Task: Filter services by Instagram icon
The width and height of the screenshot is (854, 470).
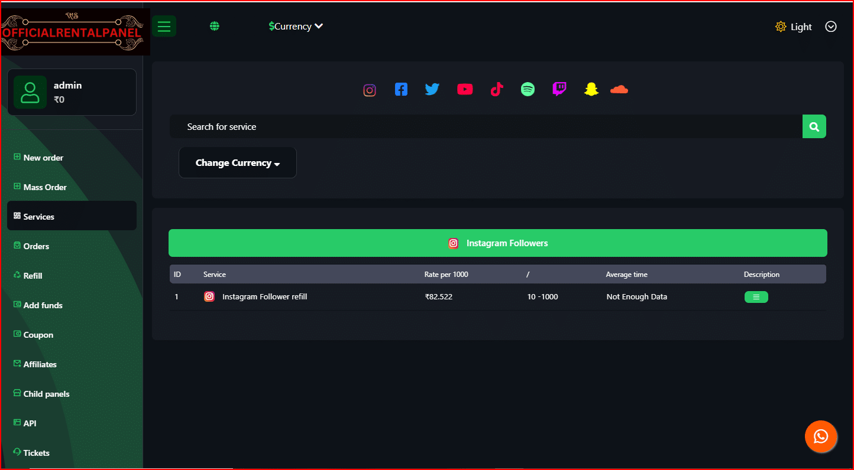Action: tap(370, 90)
